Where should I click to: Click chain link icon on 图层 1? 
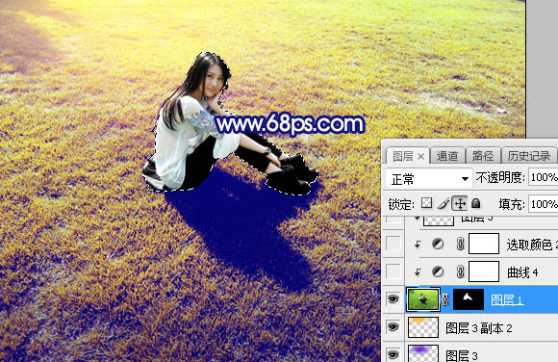point(445,299)
